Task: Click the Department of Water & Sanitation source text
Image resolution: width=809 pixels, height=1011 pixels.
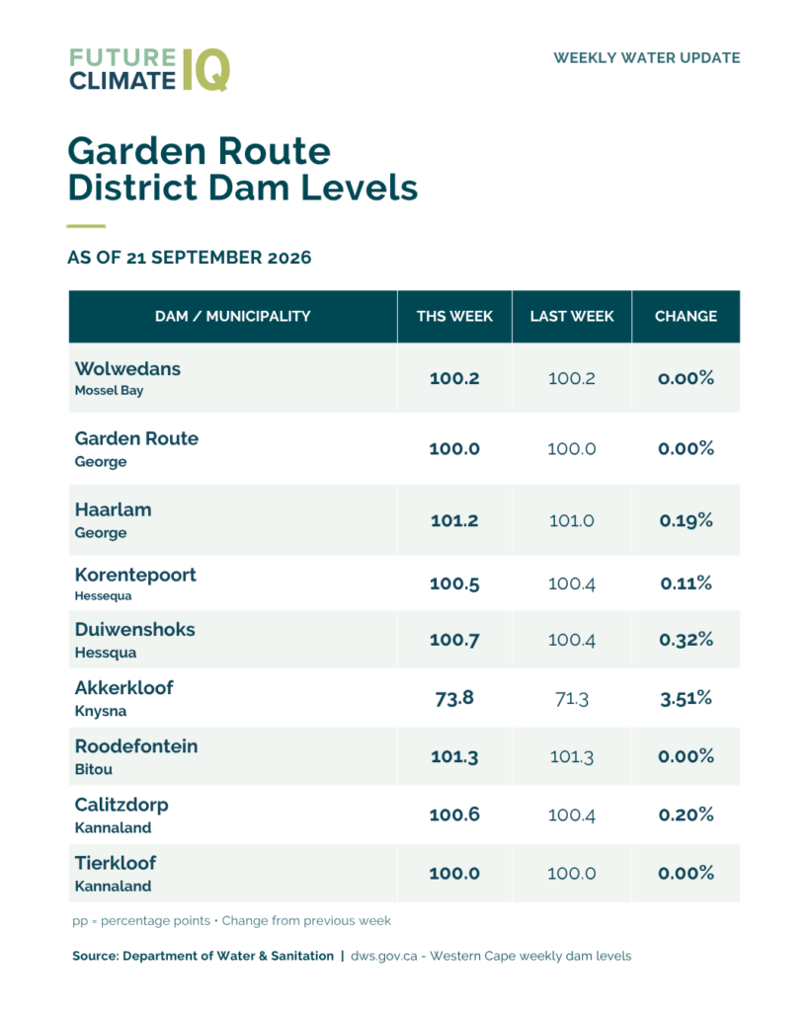Action: [x=228, y=956]
